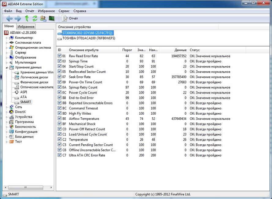The height and width of the screenshot is (199, 272).
Task: Uncheck the Raw Read Error Rate attribute
Action: pyautogui.click(x=59, y=56)
